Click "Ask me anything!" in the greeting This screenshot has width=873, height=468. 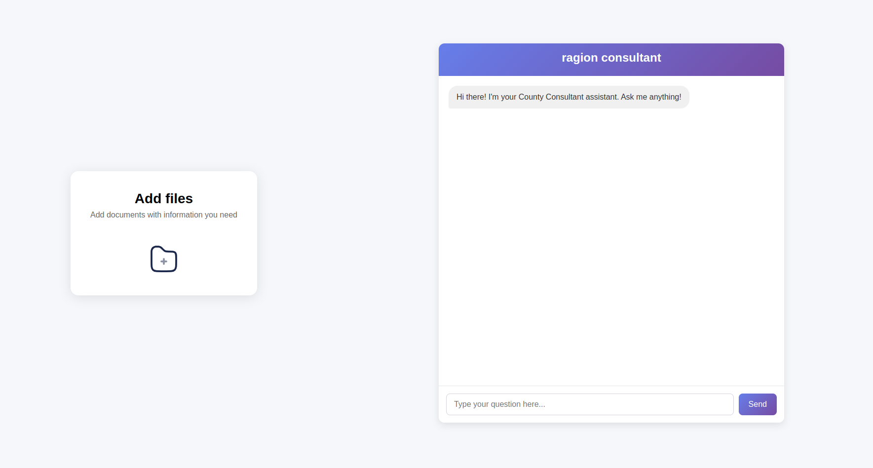[x=651, y=97]
